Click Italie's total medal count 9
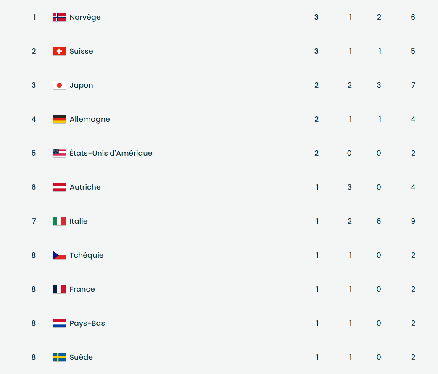438x374 pixels. (413, 221)
